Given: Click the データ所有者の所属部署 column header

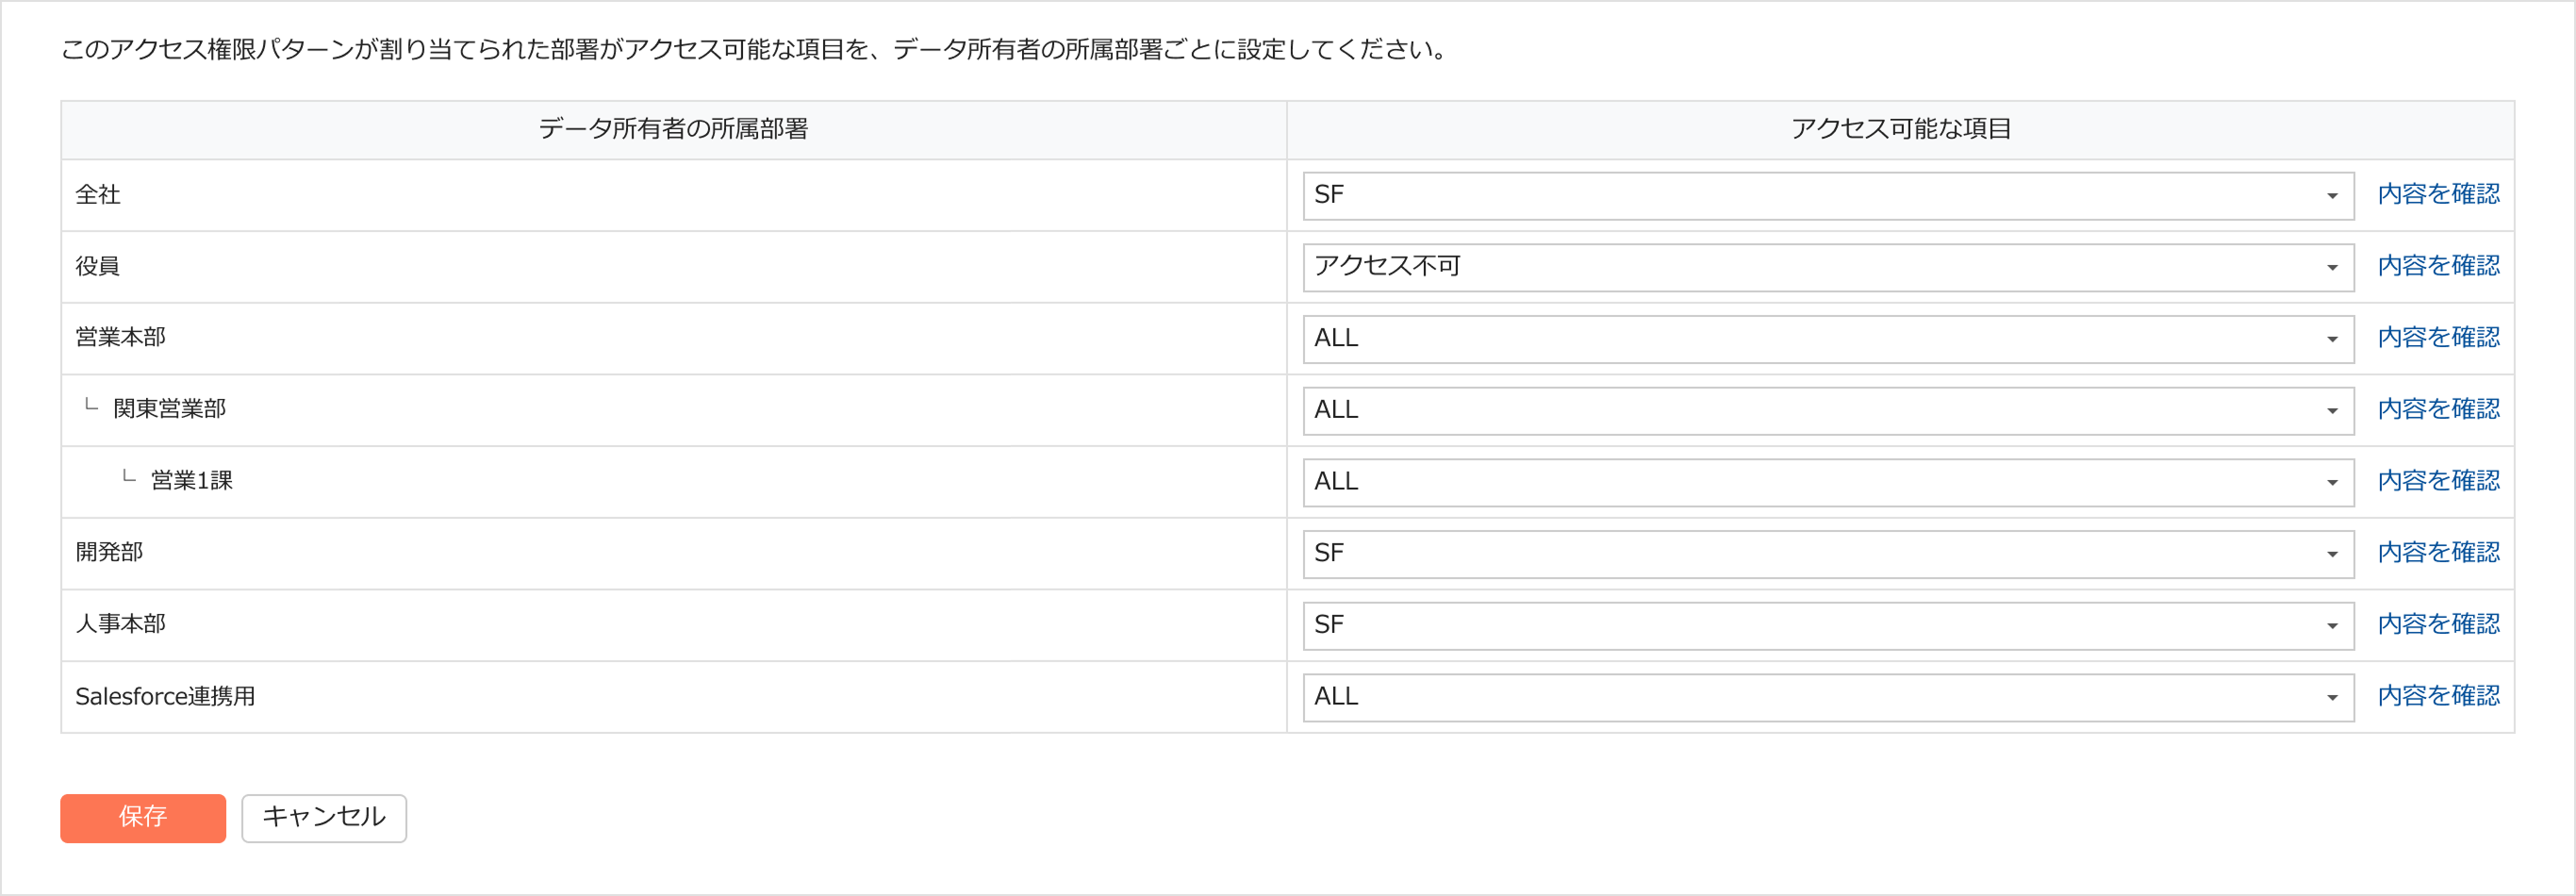Looking at the screenshot, I should pyautogui.click(x=672, y=129).
